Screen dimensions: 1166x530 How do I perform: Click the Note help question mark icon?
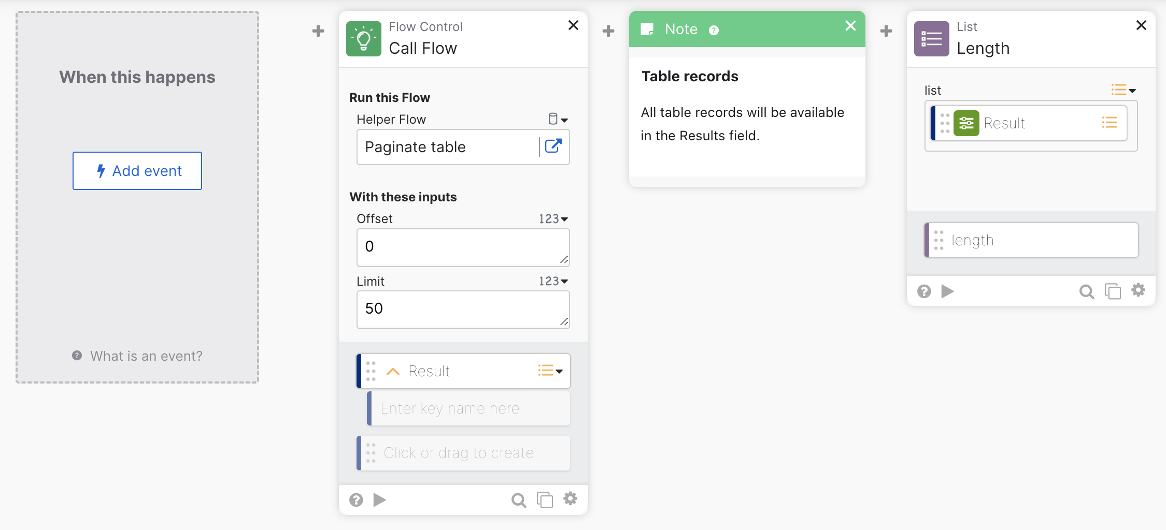(714, 31)
